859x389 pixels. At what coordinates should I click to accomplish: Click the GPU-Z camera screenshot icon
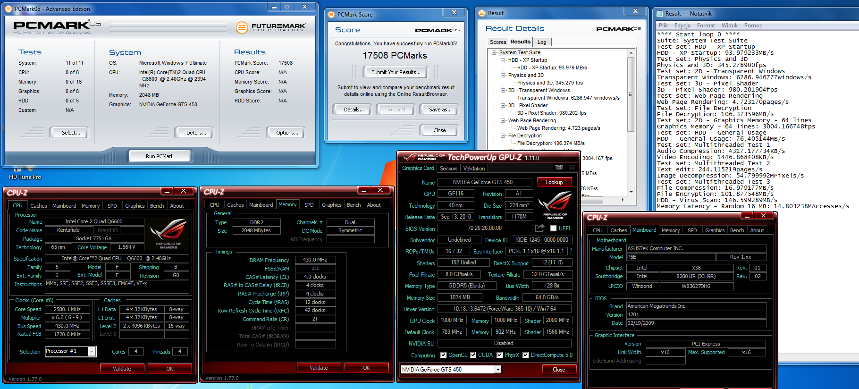559,167
